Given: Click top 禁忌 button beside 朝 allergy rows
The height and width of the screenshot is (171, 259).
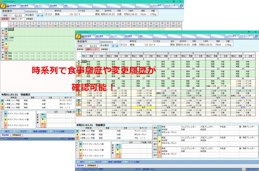Looking at the screenshot, I should pyautogui.click(x=155, y=128).
